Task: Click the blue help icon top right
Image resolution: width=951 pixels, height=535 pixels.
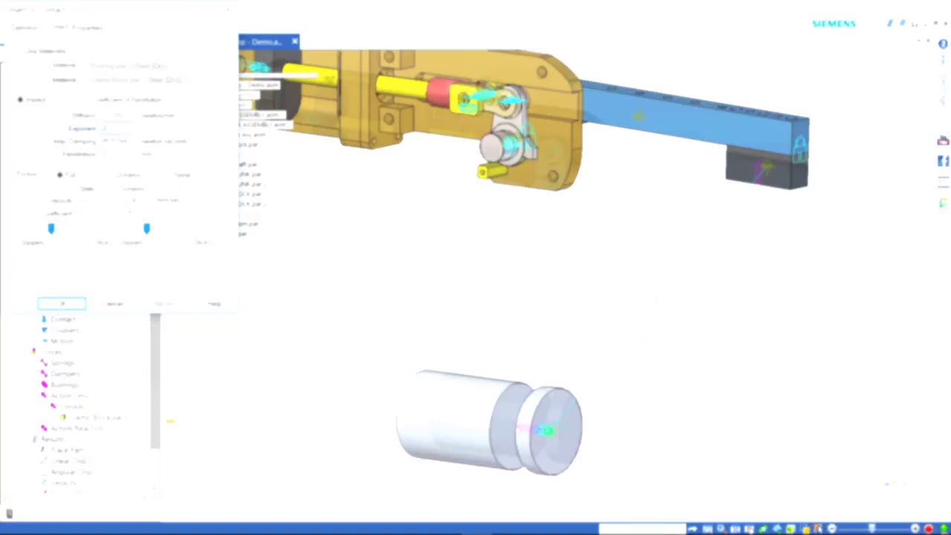Action: coord(943,44)
